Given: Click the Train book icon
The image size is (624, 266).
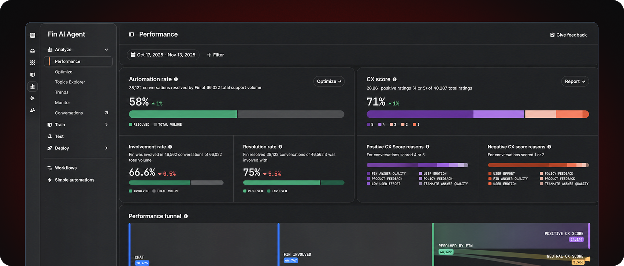Looking at the screenshot, I should (50, 125).
